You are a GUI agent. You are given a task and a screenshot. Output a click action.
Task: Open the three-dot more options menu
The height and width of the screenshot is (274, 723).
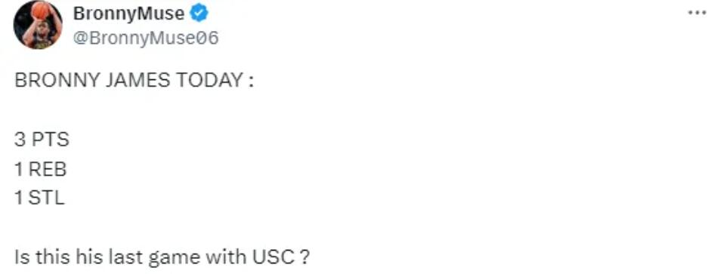pyautogui.click(x=697, y=13)
